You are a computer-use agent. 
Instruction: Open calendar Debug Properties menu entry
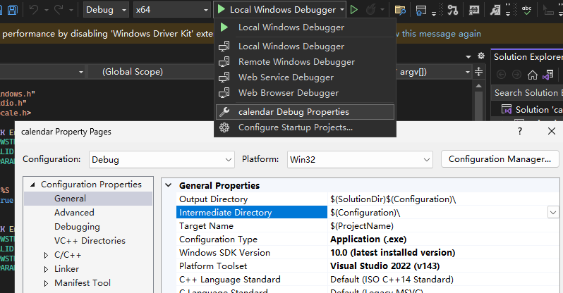click(x=305, y=112)
